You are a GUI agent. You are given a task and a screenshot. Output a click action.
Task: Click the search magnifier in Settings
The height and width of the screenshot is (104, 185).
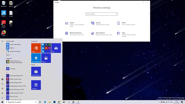(116, 14)
